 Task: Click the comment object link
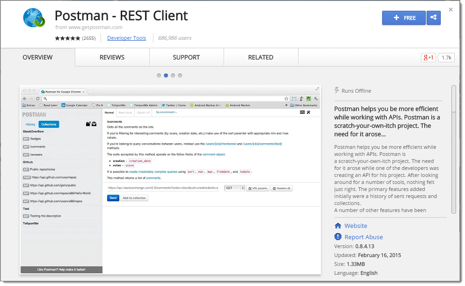coord(214,154)
